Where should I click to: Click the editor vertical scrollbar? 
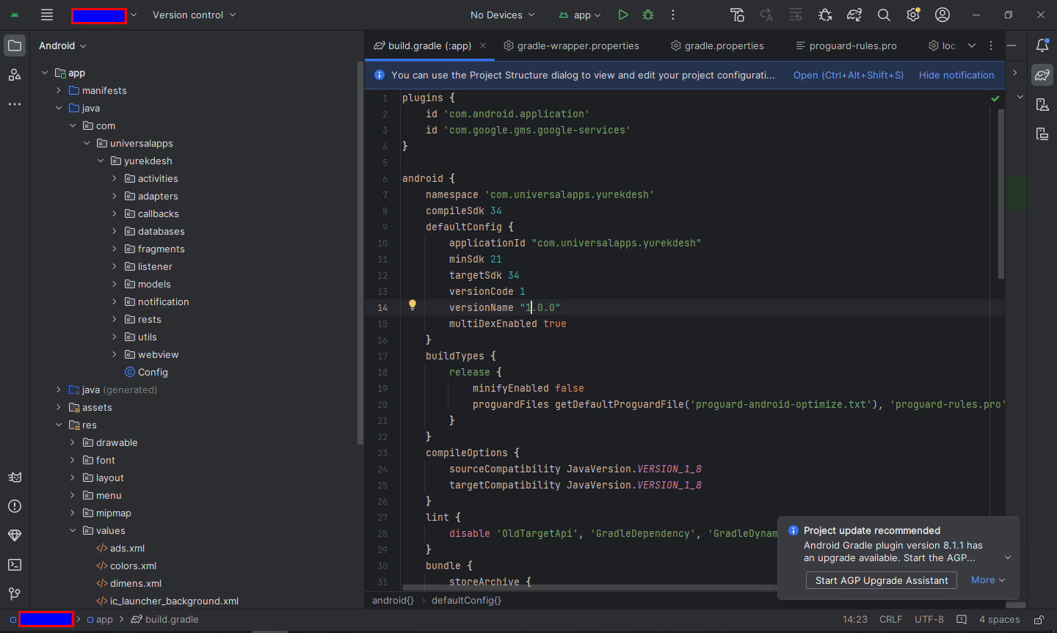1001,194
